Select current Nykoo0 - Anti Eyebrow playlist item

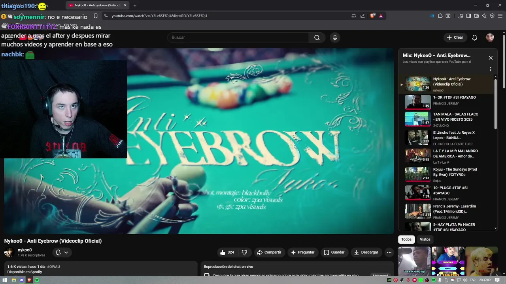(447, 84)
